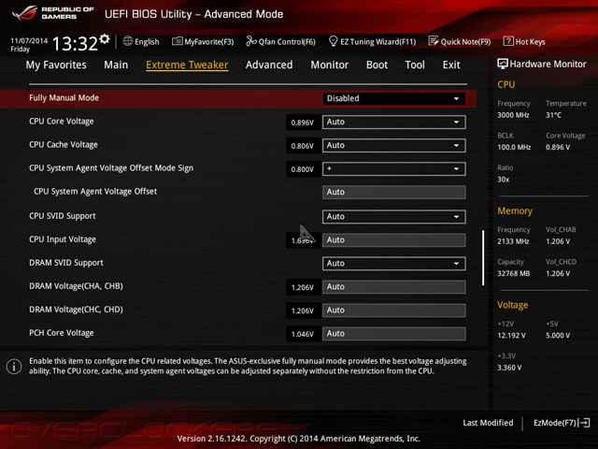Screen dimensions: 598x449
Task: Click the PCH Core Voltage Auto field
Action: click(394, 334)
